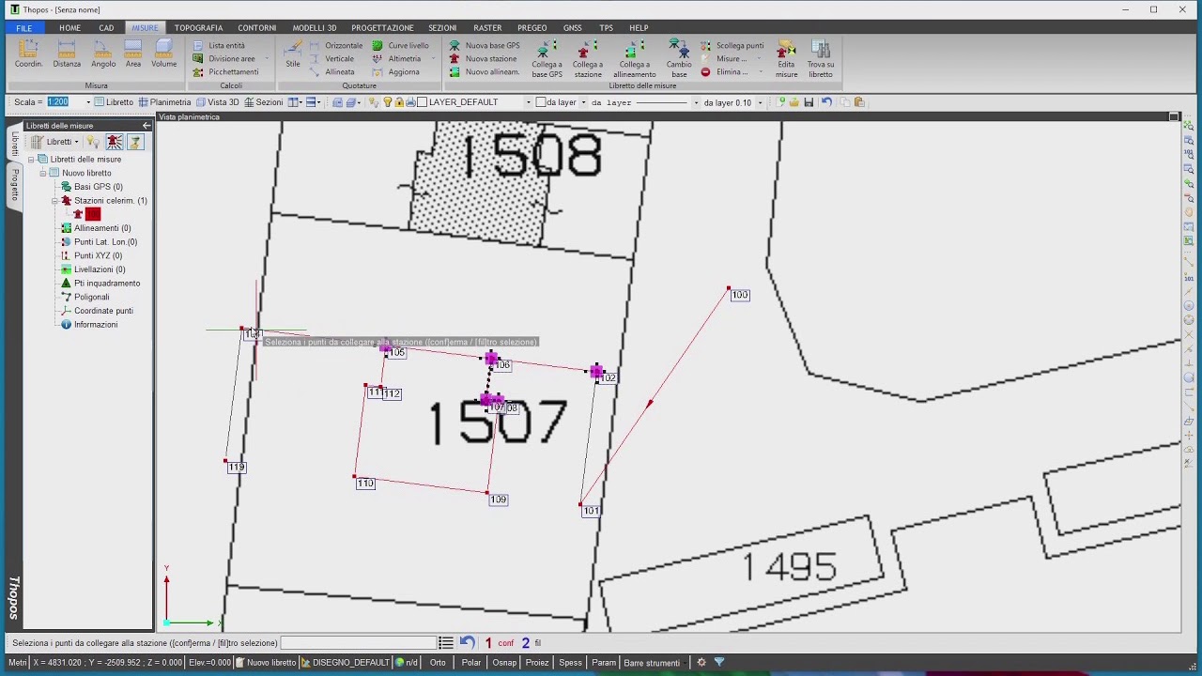1202x676 pixels.
Task: Open Lista entità in Calcoli
Action: pos(219,45)
